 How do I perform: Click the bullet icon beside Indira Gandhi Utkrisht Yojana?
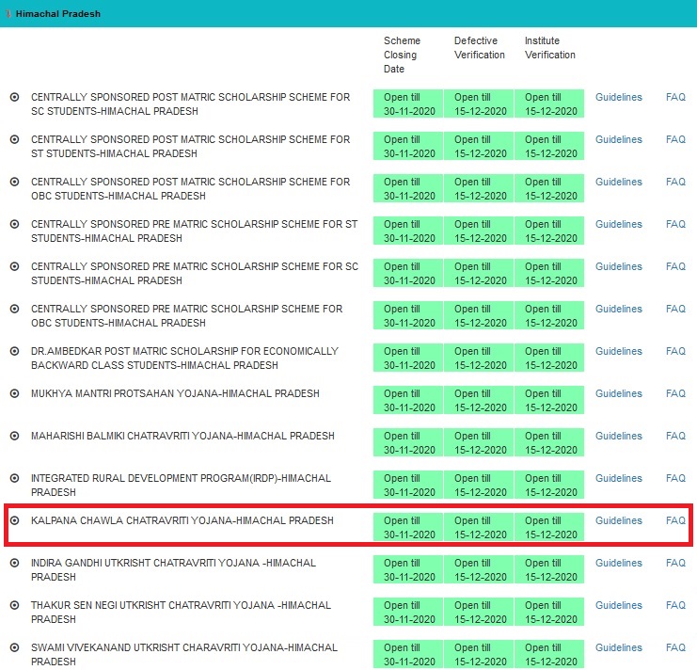click(15, 563)
